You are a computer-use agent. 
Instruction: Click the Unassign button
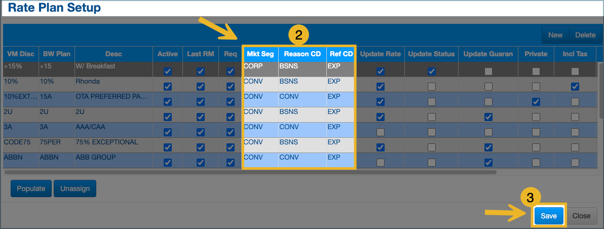75,188
